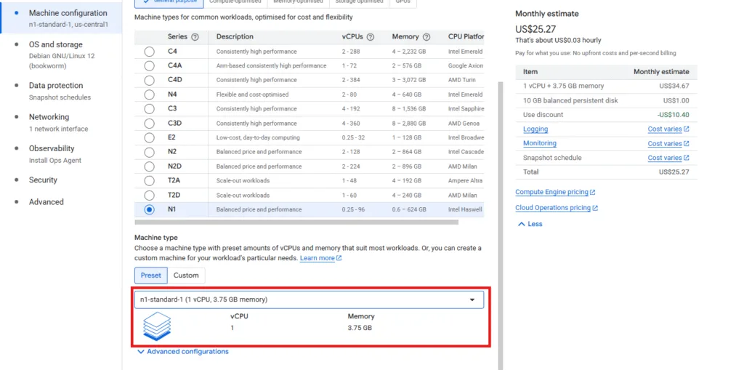
Task: Open the Compute Engine pricing link
Action: click(x=552, y=193)
